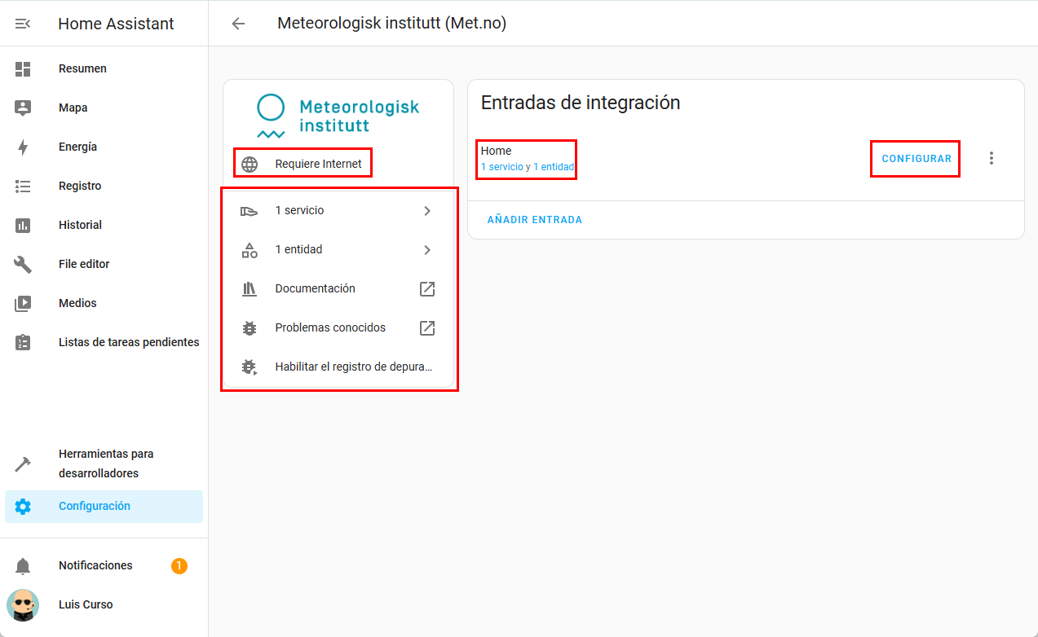Open the Mapa page

click(x=73, y=108)
